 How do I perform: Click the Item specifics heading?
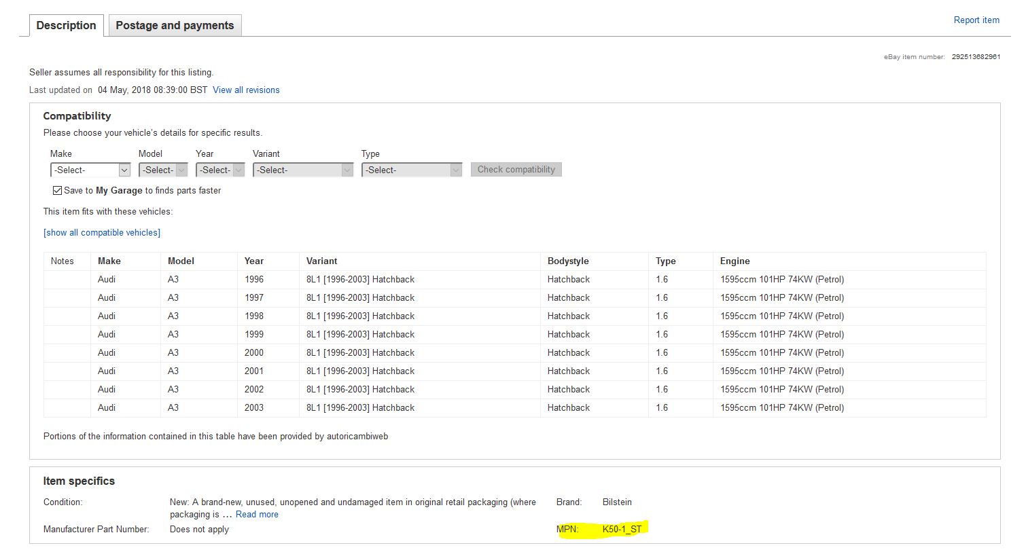tap(79, 481)
